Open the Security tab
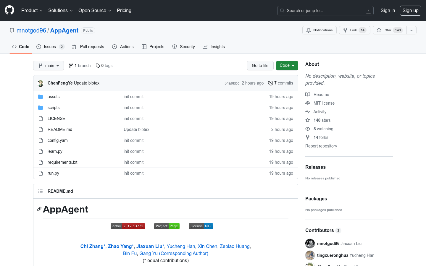 pyautogui.click(x=184, y=47)
